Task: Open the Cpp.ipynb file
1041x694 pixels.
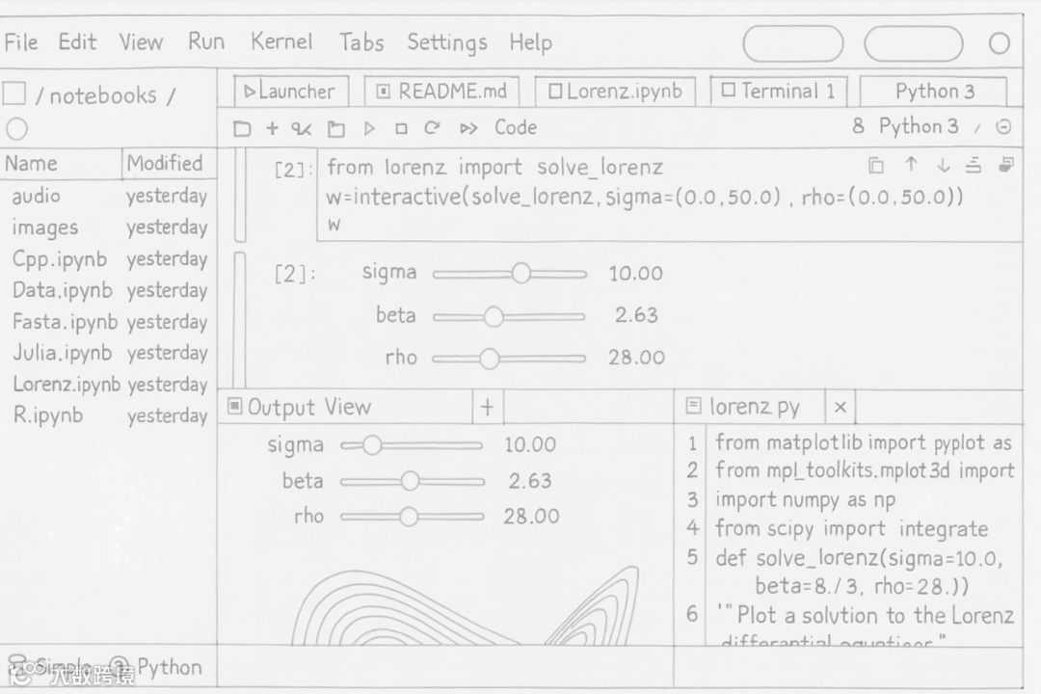Action: (x=109, y=259)
